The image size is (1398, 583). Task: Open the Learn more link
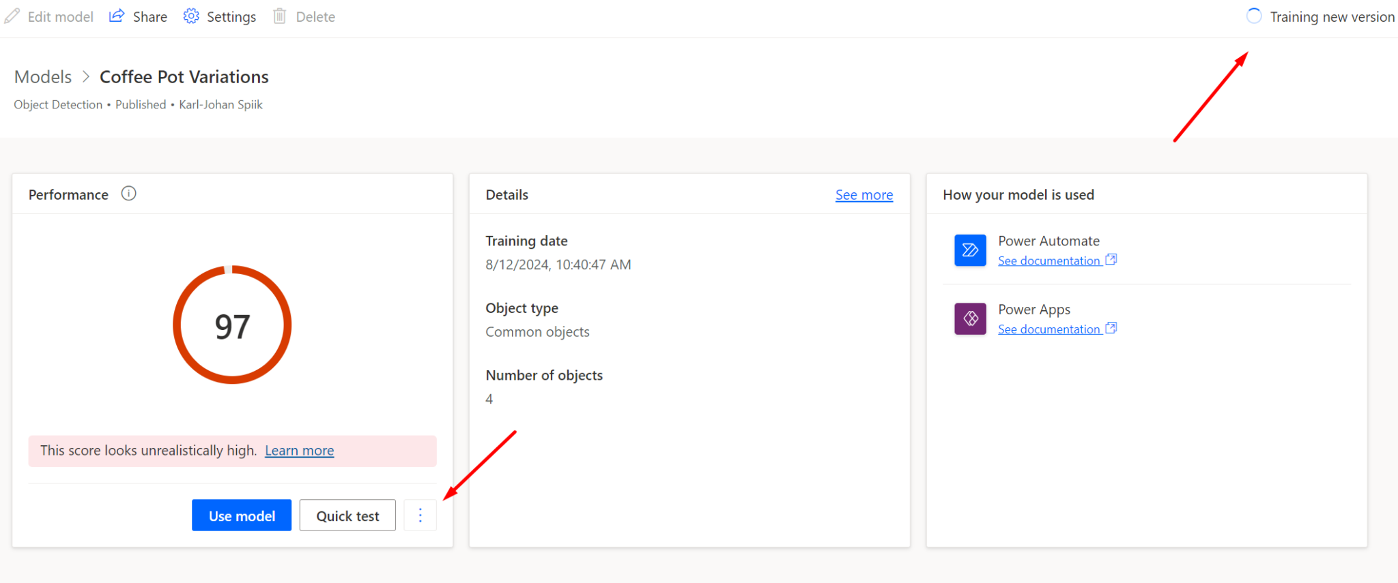(299, 451)
